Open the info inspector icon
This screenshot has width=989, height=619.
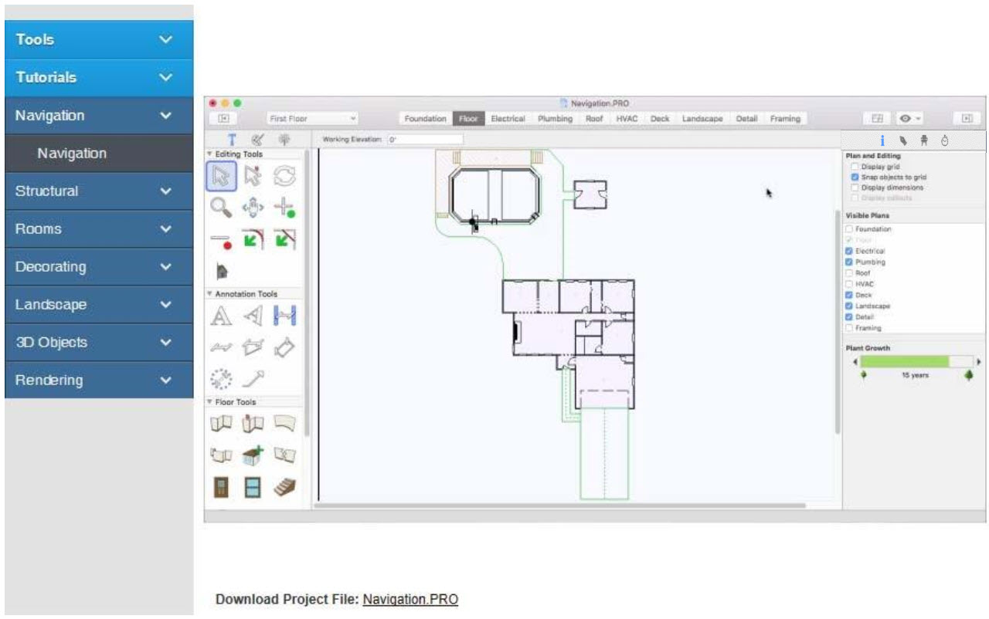882,140
